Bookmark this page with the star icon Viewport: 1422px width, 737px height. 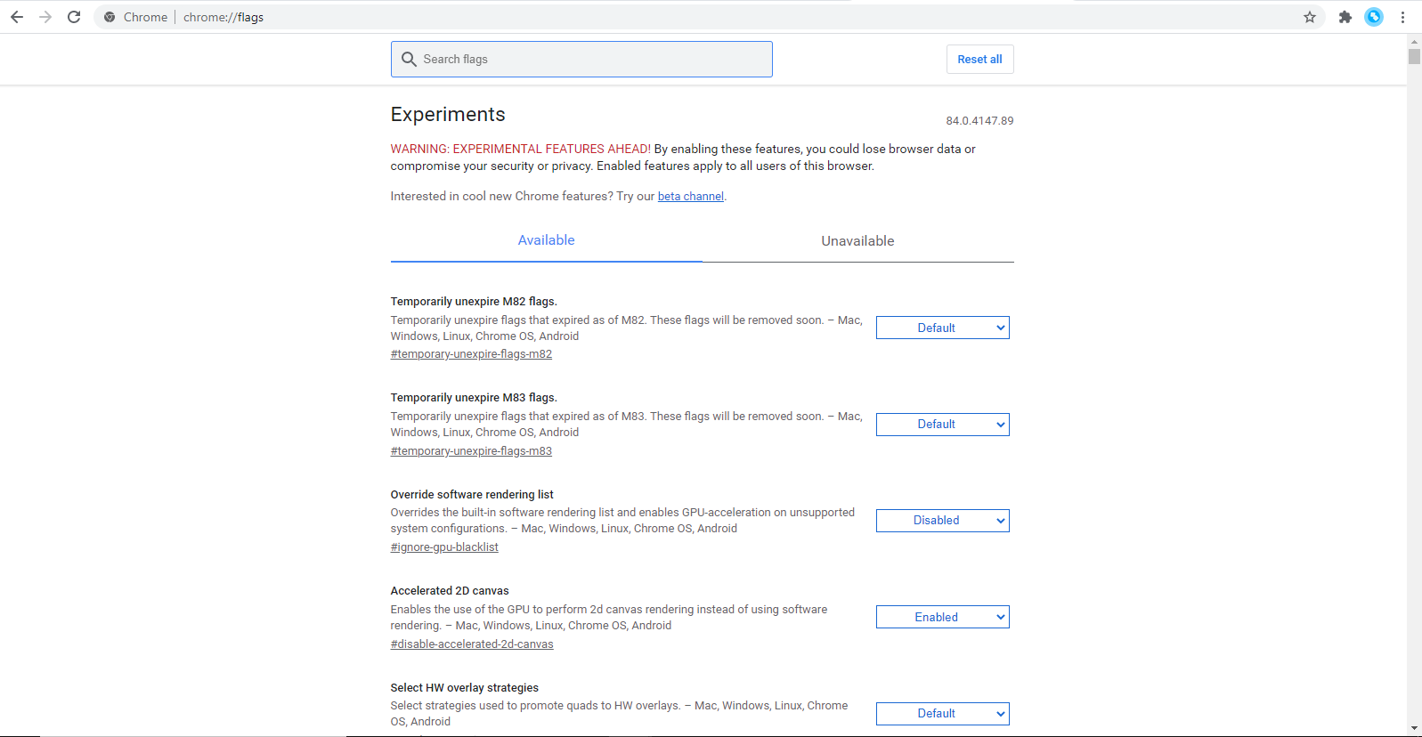[1310, 17]
